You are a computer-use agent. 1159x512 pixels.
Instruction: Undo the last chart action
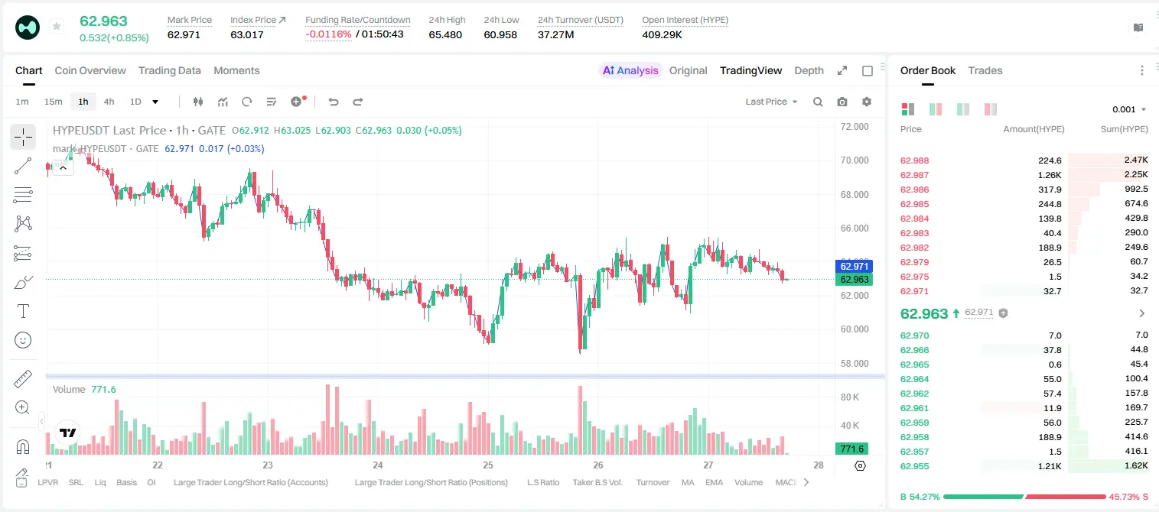333,102
